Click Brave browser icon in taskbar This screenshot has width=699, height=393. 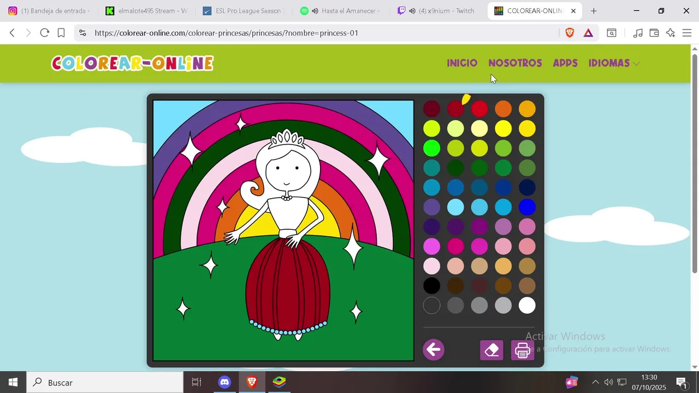pos(252,382)
